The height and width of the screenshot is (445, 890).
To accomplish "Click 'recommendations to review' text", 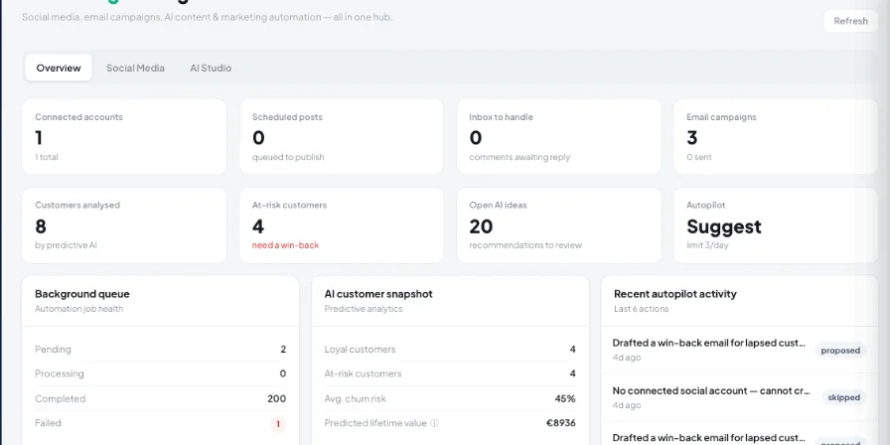I will (525, 245).
